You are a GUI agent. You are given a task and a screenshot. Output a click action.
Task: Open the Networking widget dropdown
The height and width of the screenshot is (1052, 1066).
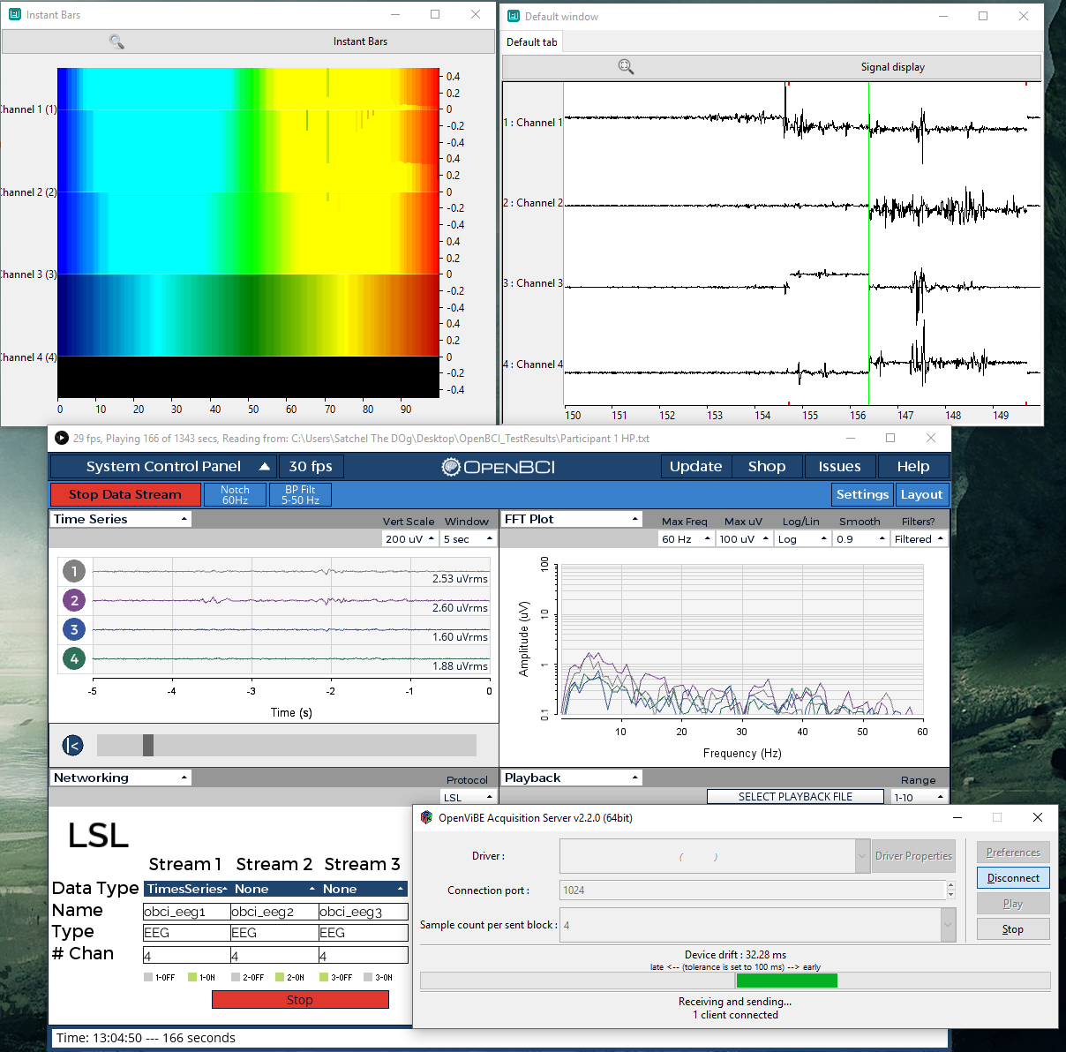pyautogui.click(x=121, y=778)
